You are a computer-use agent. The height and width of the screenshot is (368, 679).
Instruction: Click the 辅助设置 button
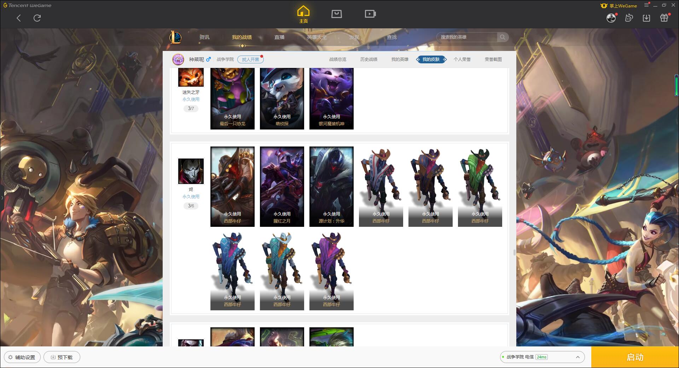click(x=22, y=357)
